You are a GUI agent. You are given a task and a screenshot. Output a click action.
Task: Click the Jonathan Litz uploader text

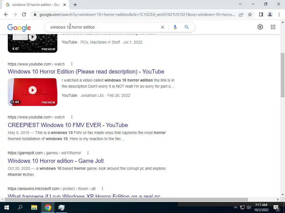(x=92, y=95)
